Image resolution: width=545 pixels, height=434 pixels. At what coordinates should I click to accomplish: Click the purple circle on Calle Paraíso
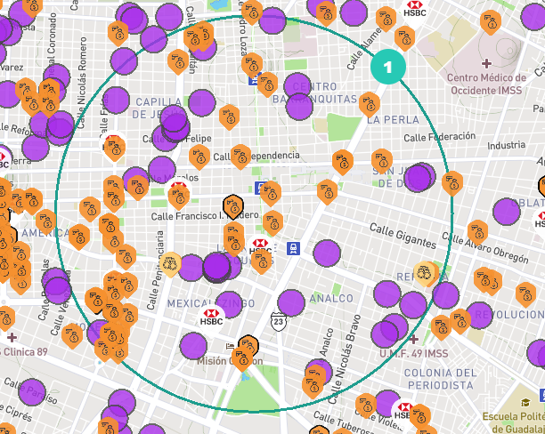(x=32, y=393)
